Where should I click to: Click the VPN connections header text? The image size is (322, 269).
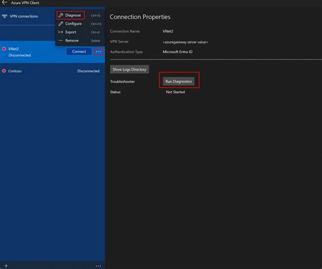click(x=24, y=16)
